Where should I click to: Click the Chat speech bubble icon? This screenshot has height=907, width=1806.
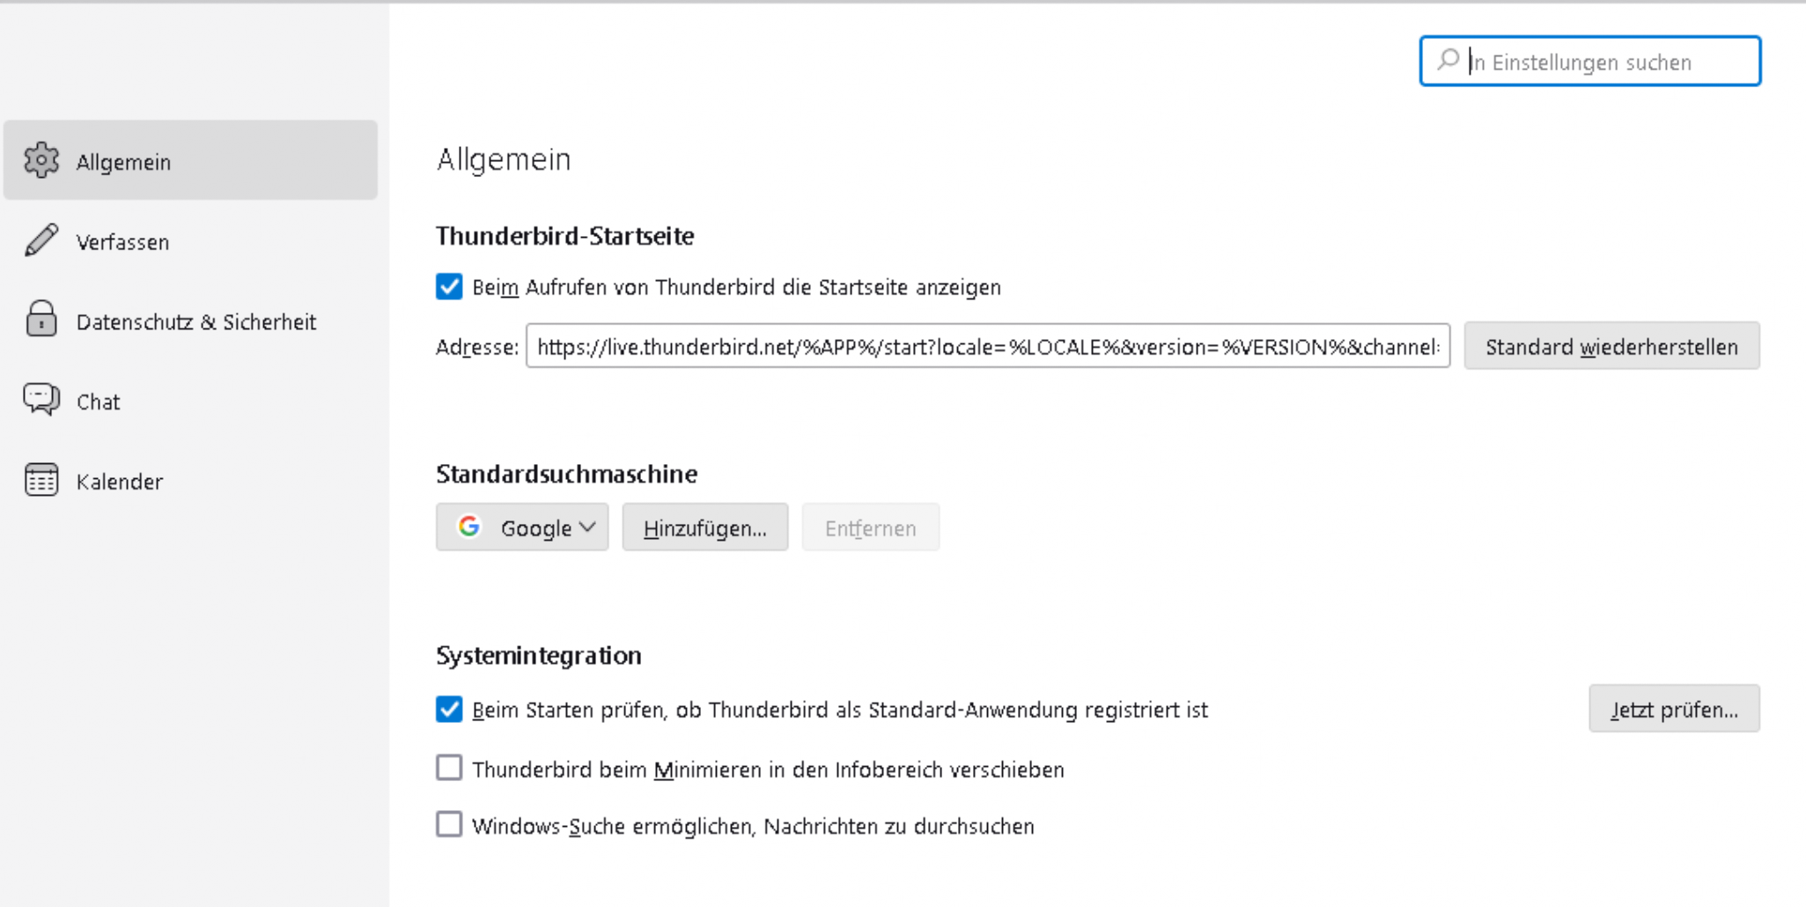41,400
